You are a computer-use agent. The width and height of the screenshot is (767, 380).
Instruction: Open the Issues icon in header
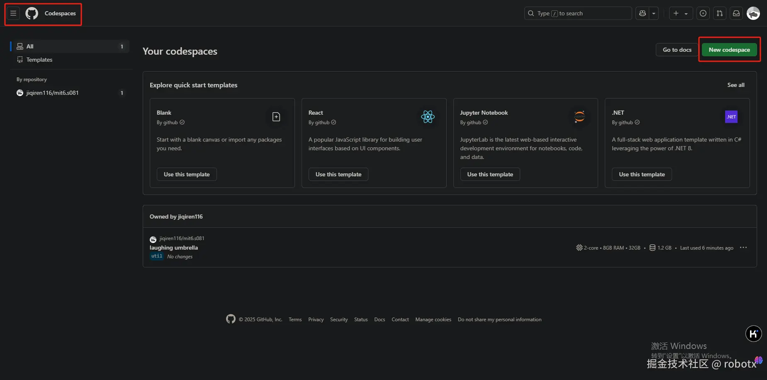click(x=703, y=13)
